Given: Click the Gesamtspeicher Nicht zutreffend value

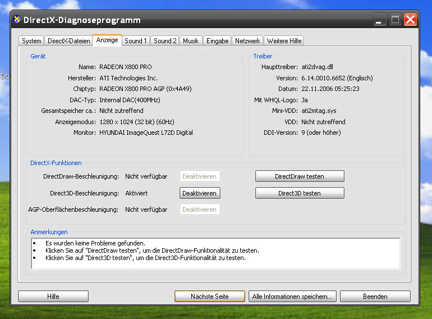Looking at the screenshot, I should (121, 111).
